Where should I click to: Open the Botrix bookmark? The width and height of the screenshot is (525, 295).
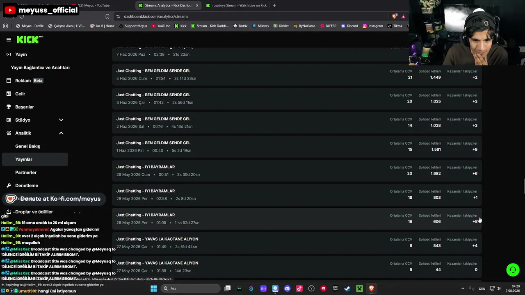tap(240, 26)
